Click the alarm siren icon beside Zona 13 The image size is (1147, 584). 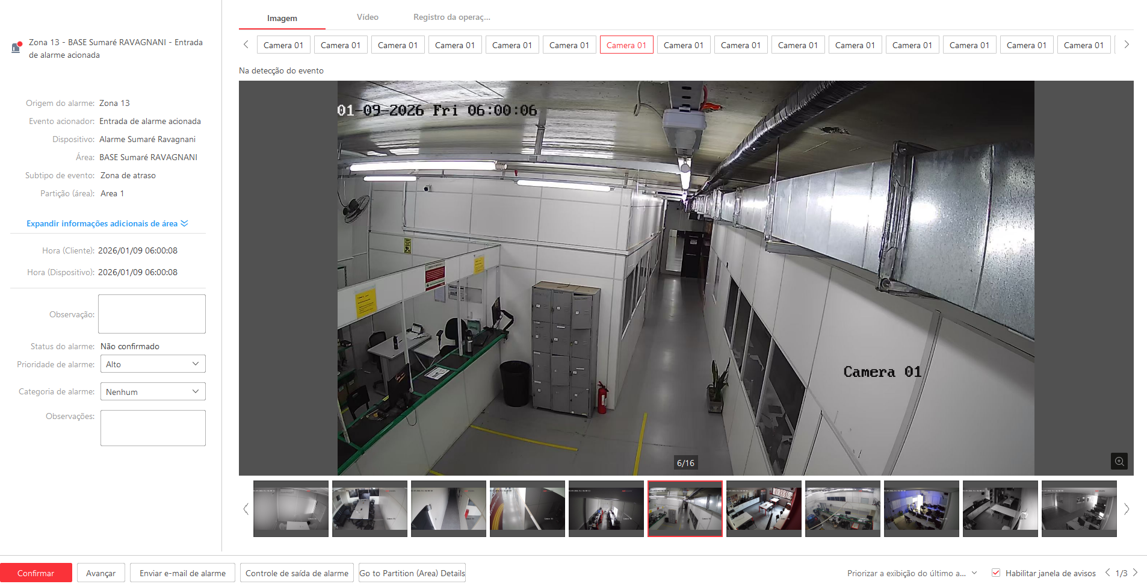(16, 47)
